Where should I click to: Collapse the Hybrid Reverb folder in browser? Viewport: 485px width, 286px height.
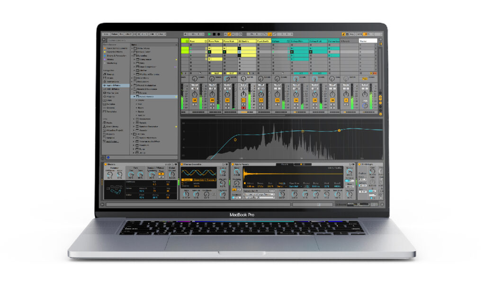click(134, 96)
